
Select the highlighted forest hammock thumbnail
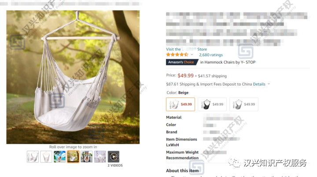click(73, 157)
